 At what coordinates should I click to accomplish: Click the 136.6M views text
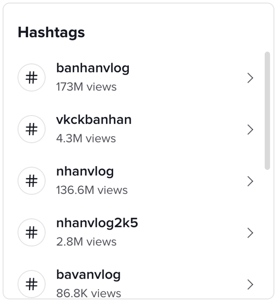(92, 190)
